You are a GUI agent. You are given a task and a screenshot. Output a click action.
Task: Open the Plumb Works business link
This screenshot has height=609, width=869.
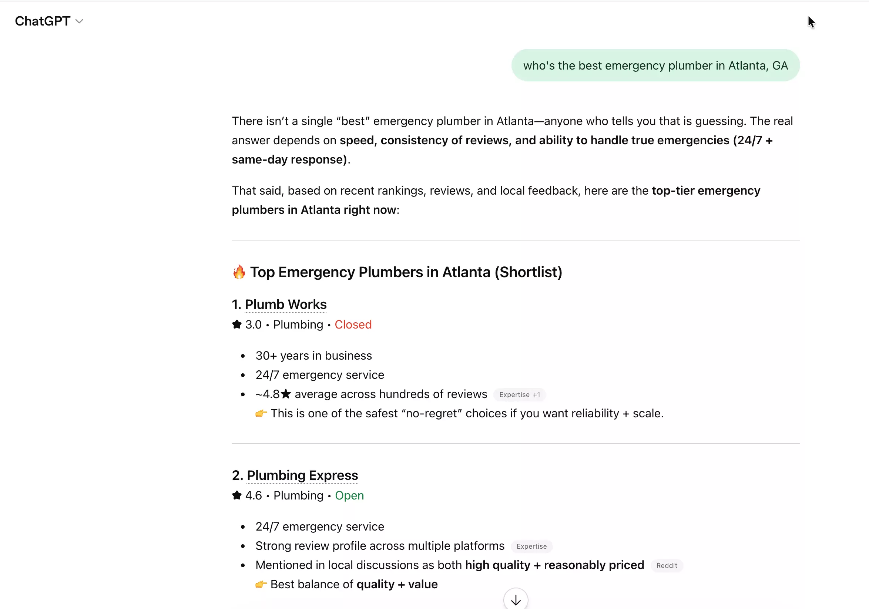click(285, 304)
